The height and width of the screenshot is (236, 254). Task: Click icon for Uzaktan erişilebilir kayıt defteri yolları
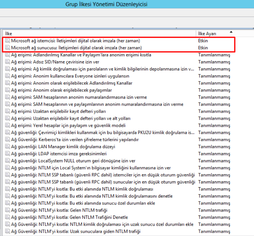point(7,111)
